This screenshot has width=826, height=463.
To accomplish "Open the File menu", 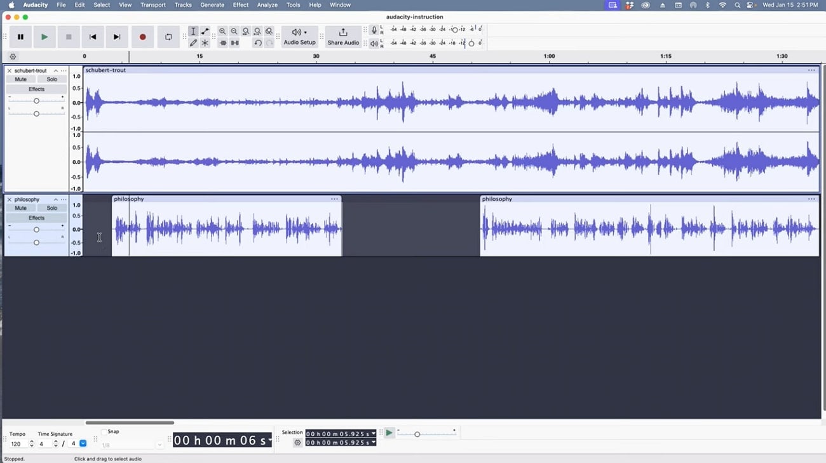I will click(x=61, y=4).
